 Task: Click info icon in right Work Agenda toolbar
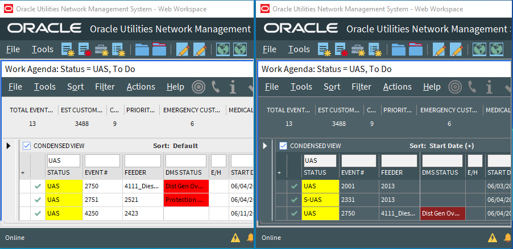pos(489,87)
